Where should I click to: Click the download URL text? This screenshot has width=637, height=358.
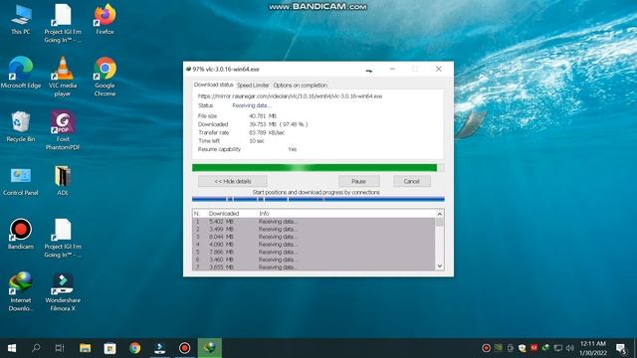coord(290,96)
